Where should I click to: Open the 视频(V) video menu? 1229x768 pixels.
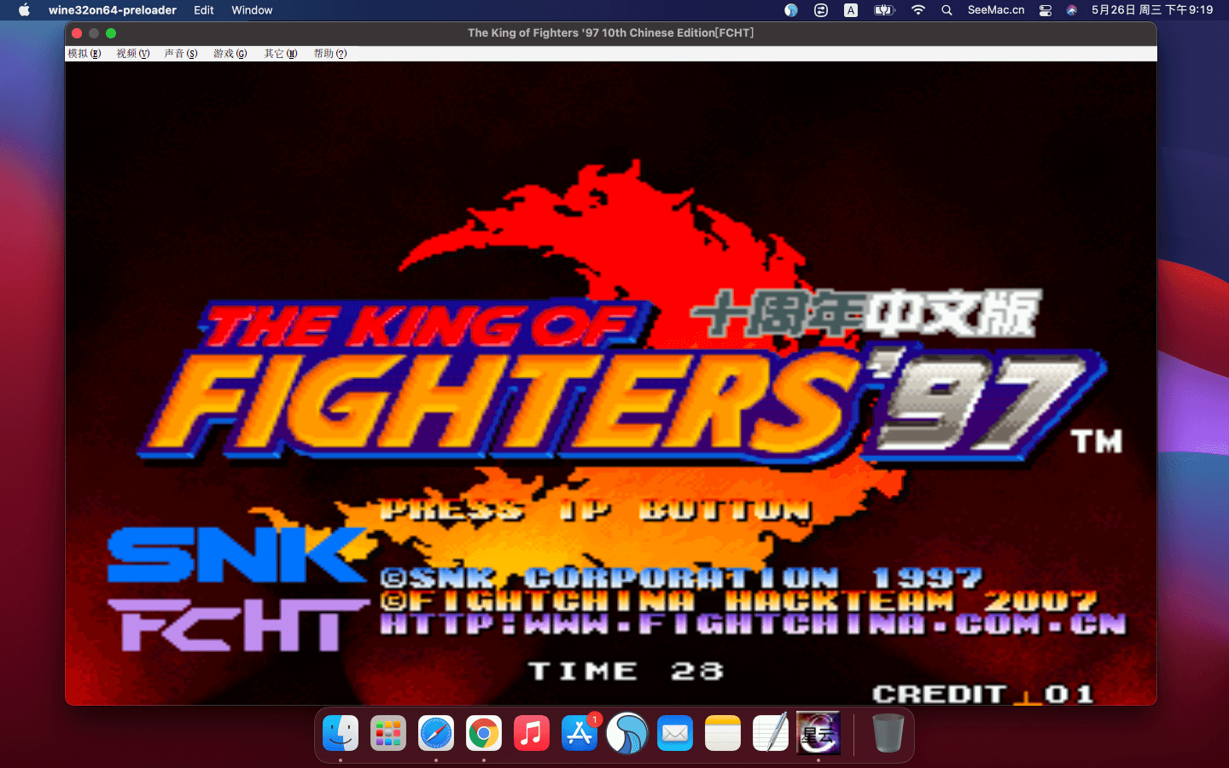click(x=133, y=54)
